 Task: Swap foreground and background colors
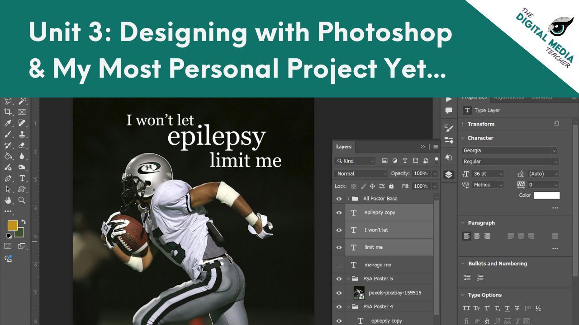tap(23, 222)
